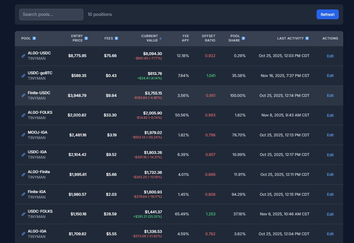354x243 pixels.
Task: Edit the Finite-iGA position
Action: (x=330, y=194)
